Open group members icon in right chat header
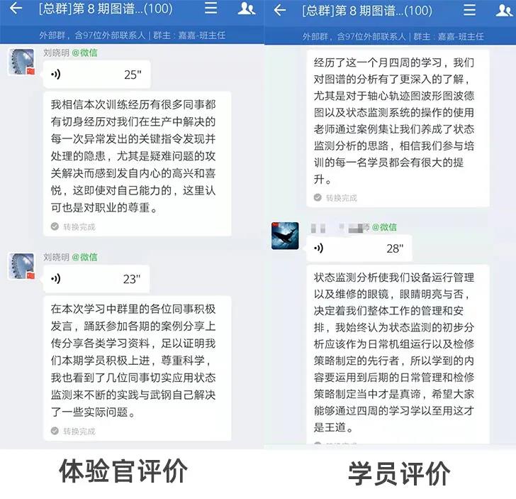The width and height of the screenshot is (516, 499). pyautogui.click(x=504, y=10)
